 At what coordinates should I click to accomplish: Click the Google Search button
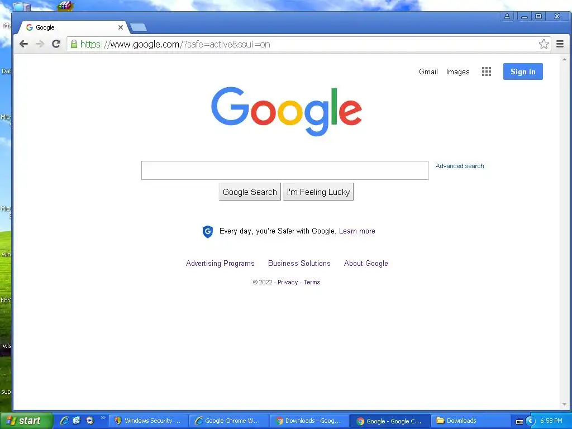(250, 192)
